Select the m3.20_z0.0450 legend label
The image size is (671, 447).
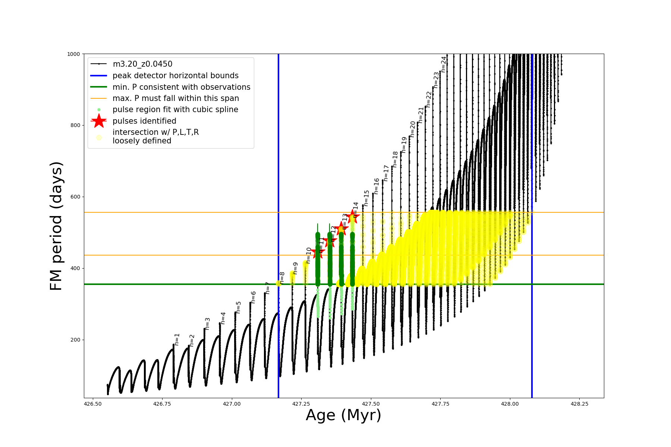142,64
